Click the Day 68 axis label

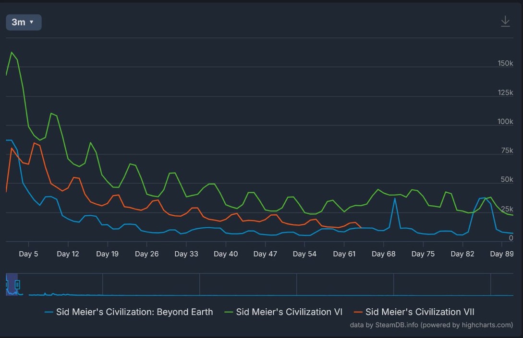[384, 254]
